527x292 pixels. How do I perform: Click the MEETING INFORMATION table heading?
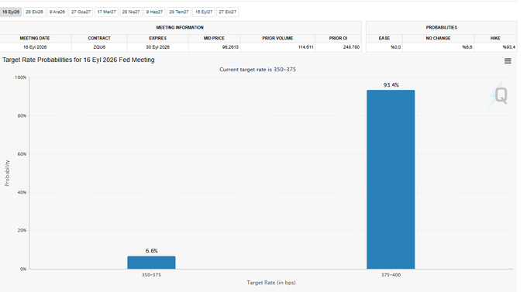pyautogui.click(x=180, y=28)
